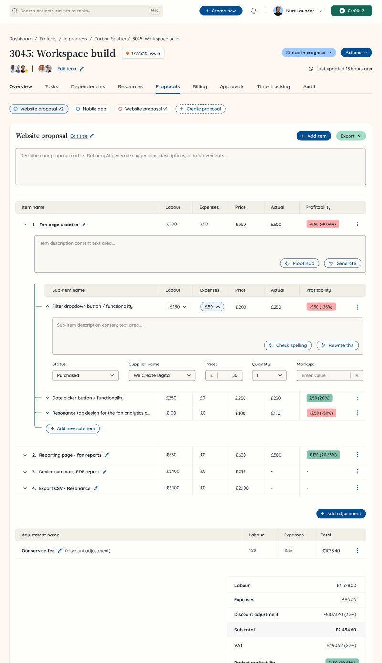Select Website proposal v2 pill
Screen dimensions: 382x663
39,109
